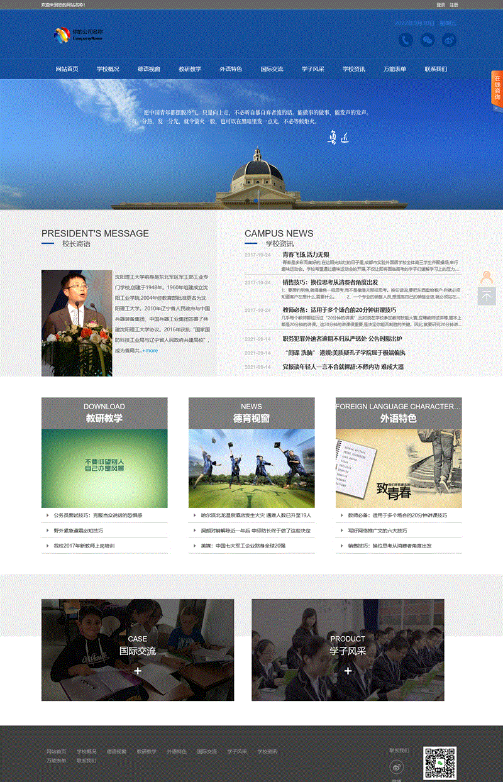Click the Weibo icon in the footer

tap(396, 766)
